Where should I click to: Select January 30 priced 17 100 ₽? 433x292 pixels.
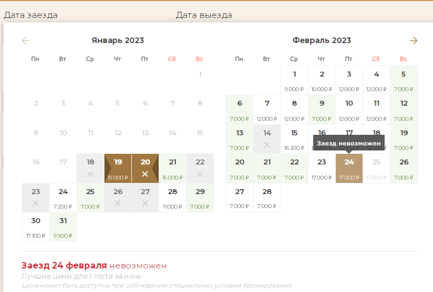(x=36, y=226)
